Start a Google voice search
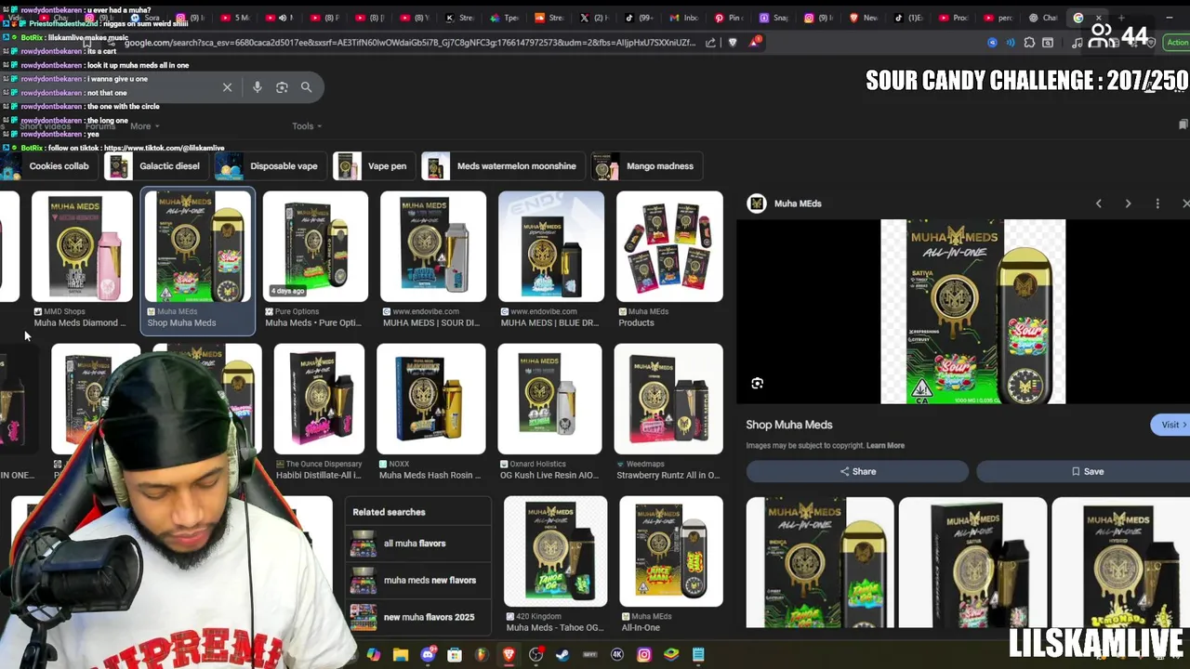Screen dimensions: 1190x669 258,87
